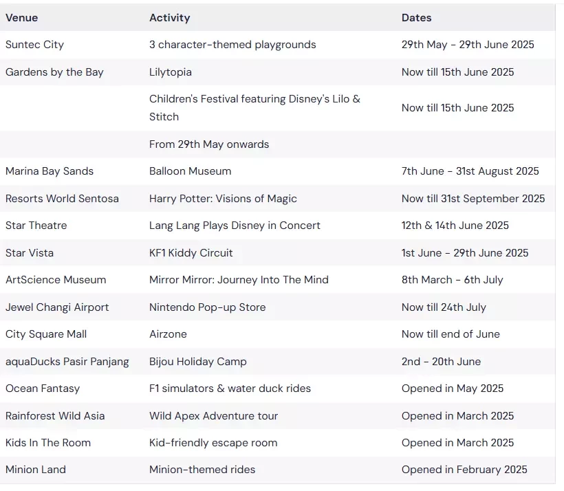Click the Airzone activity cell
The height and width of the screenshot is (491, 564).
(x=168, y=334)
